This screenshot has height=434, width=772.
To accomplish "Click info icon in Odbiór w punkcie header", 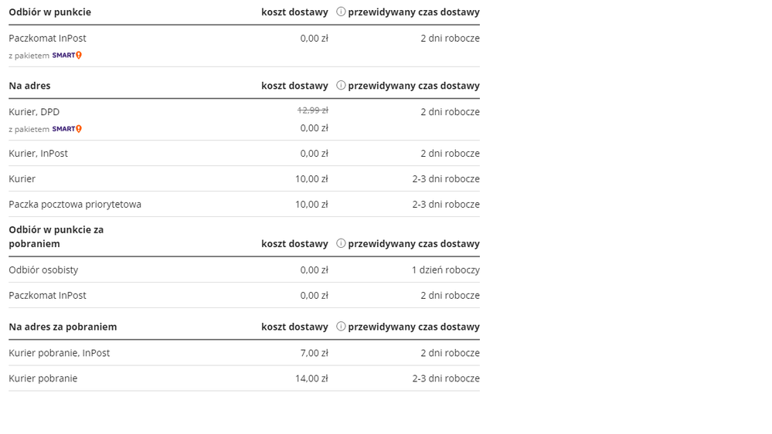I will (341, 12).
